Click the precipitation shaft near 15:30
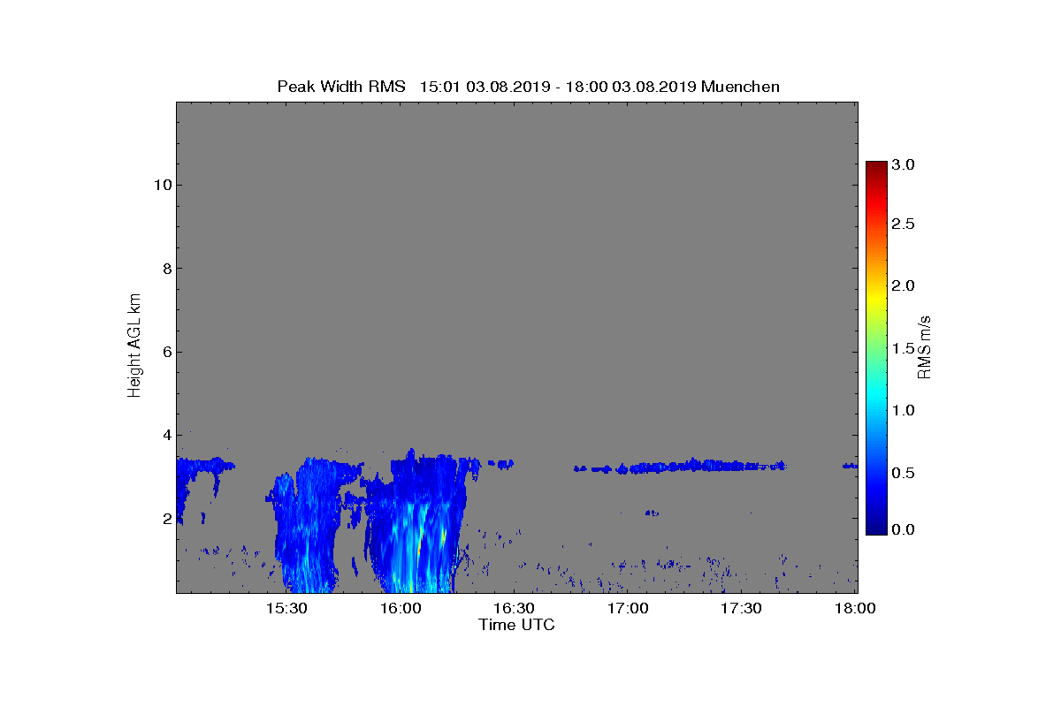This screenshot has height=707, width=1061. 306,526
